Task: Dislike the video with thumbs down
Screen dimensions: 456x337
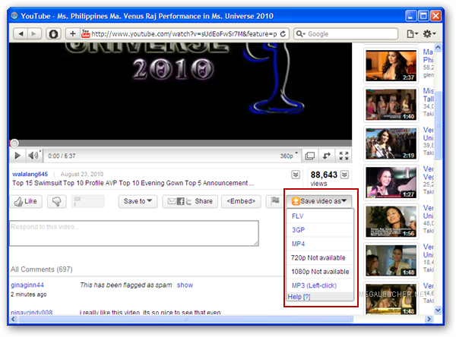Action: [57, 201]
